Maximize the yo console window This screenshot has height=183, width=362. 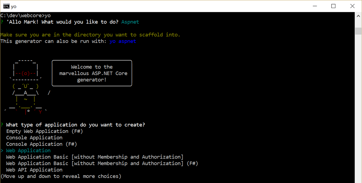333,6
